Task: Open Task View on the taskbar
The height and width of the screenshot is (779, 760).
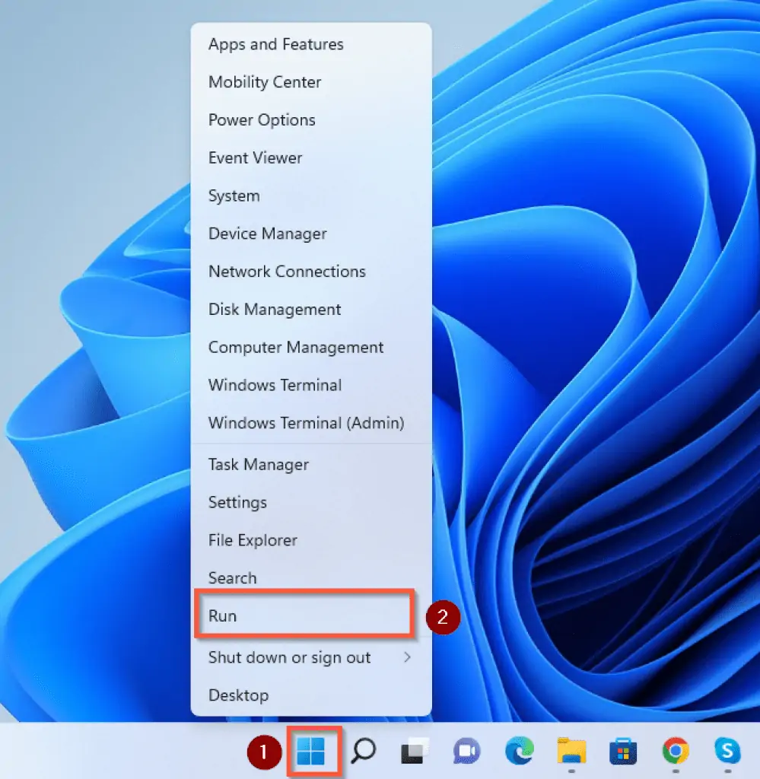Action: 415,751
